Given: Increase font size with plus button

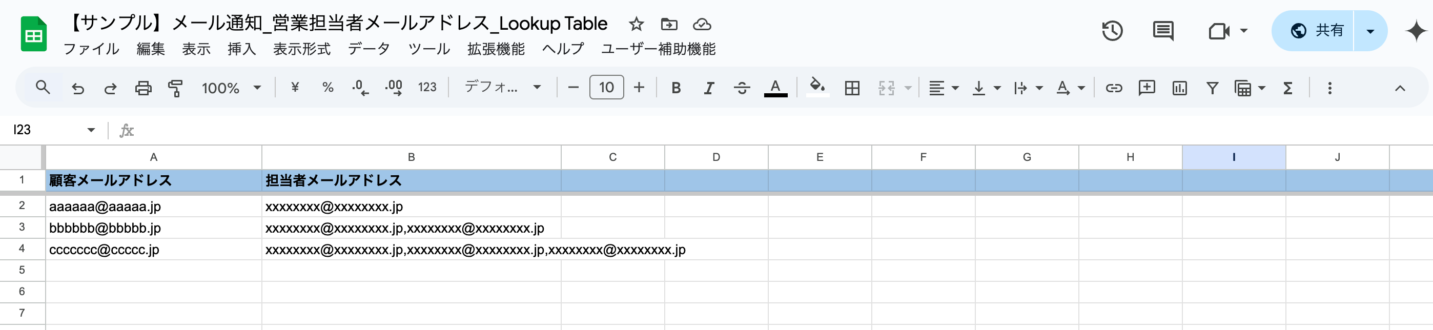Looking at the screenshot, I should (x=639, y=88).
